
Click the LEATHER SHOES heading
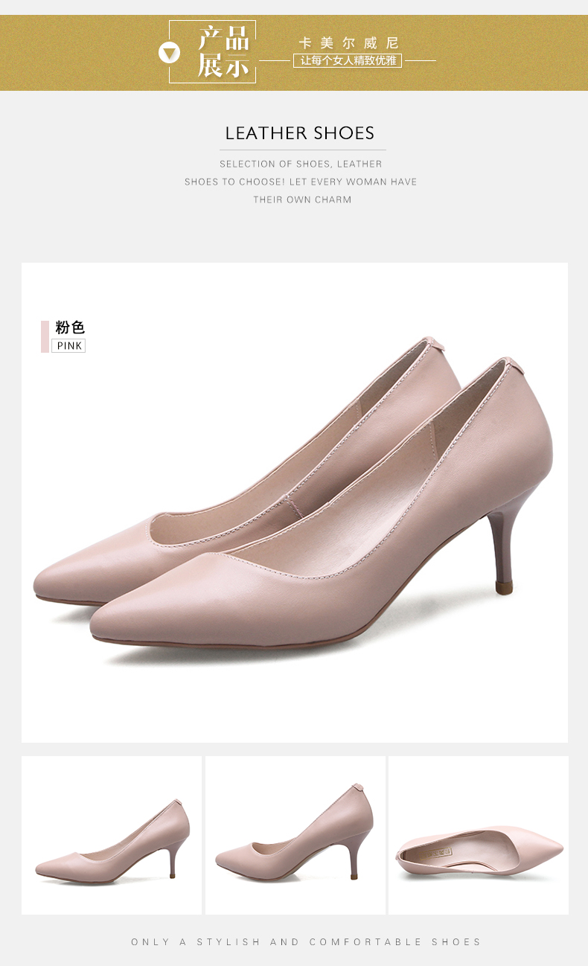click(300, 133)
